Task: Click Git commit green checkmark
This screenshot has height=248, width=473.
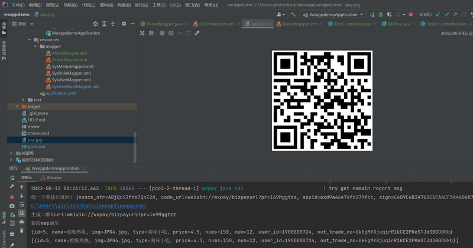Action: pos(447,14)
